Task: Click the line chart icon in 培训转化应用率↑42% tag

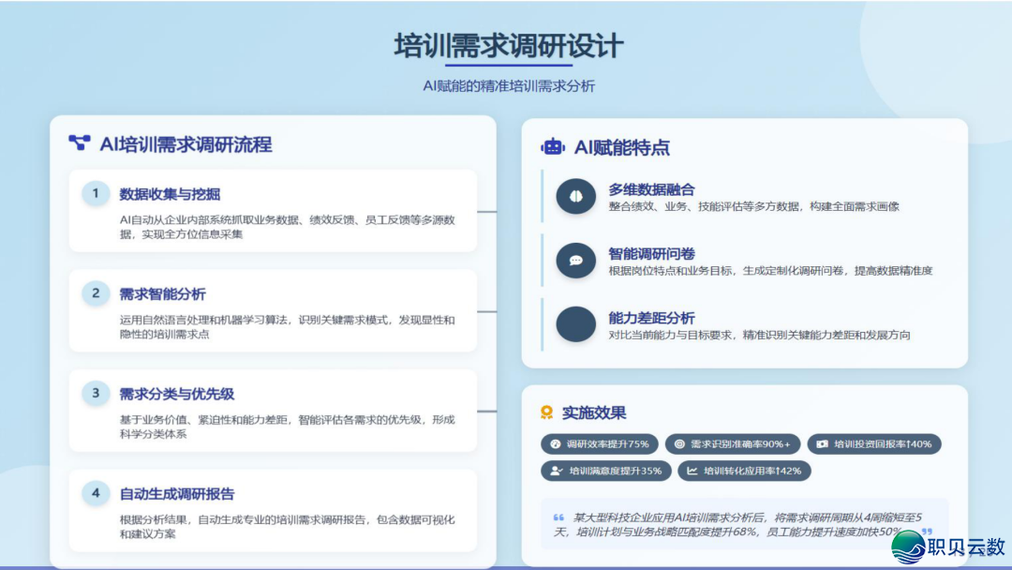Action: (x=692, y=471)
